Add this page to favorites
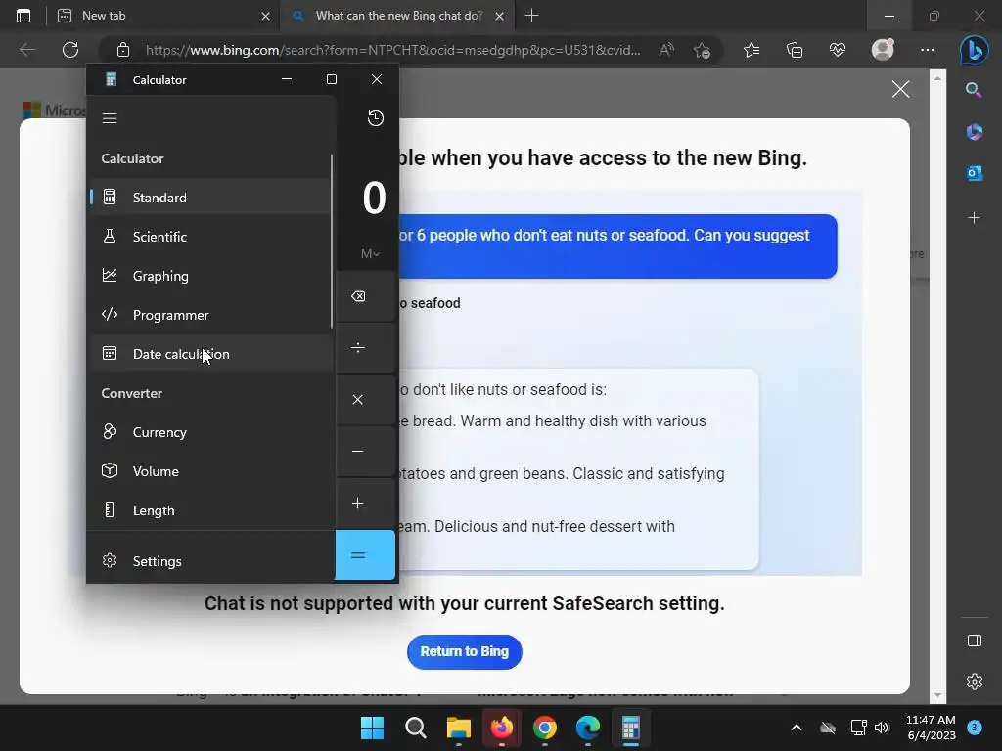Screen dimensions: 1002x751 tap(702, 50)
